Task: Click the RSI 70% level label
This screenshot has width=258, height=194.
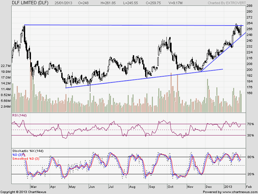Action: pos(250,124)
